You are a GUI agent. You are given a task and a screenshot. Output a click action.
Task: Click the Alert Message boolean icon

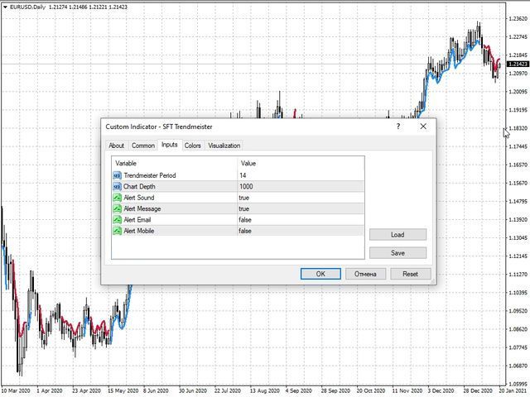click(x=117, y=209)
